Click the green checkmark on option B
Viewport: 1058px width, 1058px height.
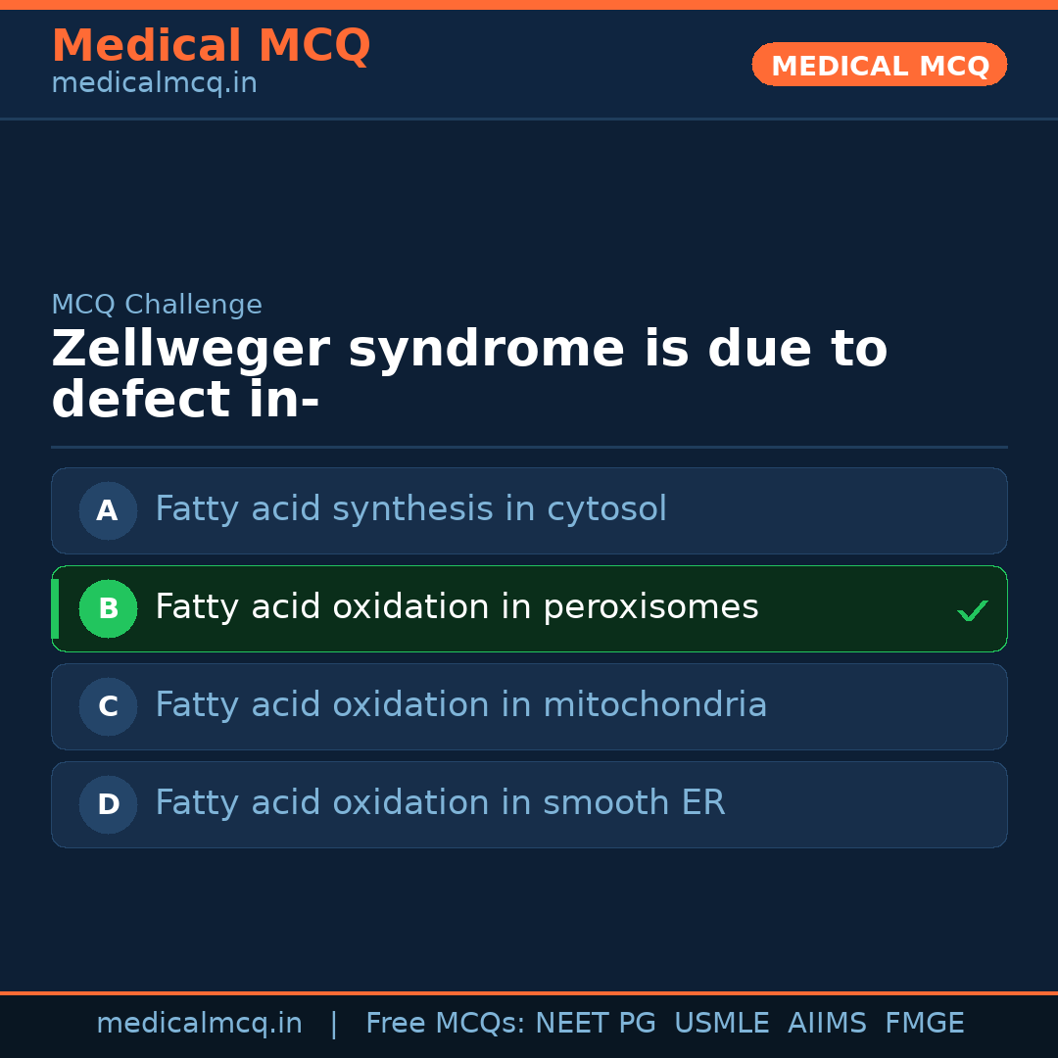[972, 610]
